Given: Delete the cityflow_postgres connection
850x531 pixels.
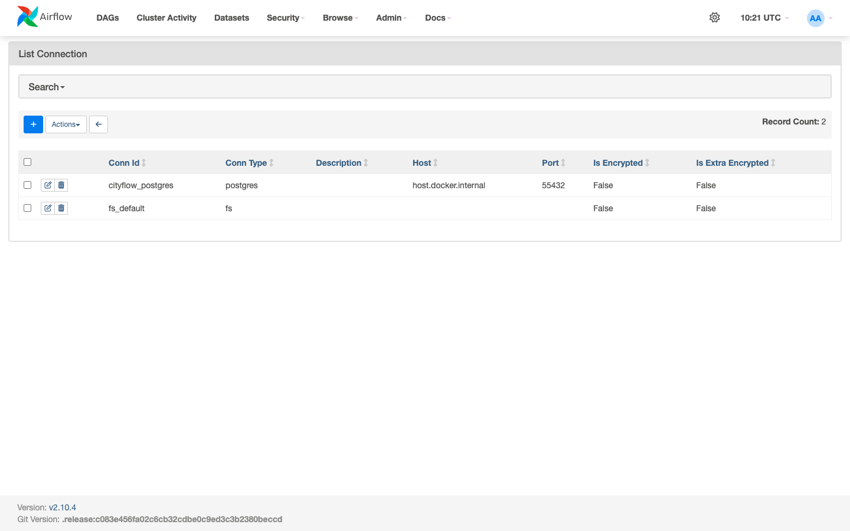Looking at the screenshot, I should [x=61, y=185].
